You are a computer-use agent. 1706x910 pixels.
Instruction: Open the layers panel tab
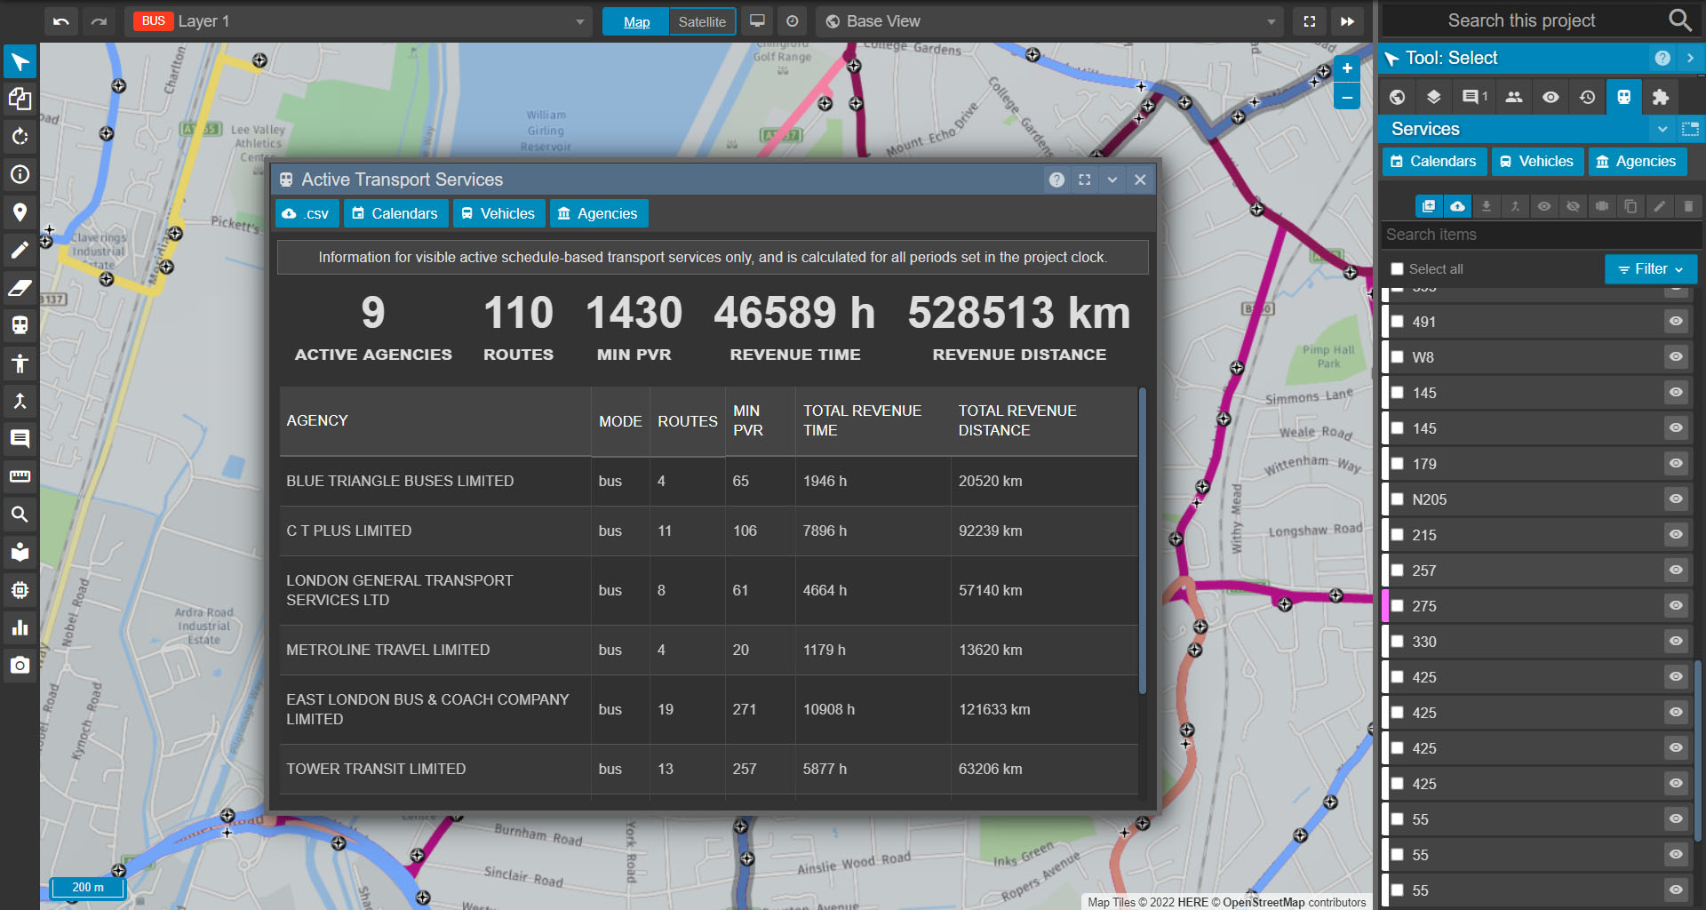coord(1433,97)
